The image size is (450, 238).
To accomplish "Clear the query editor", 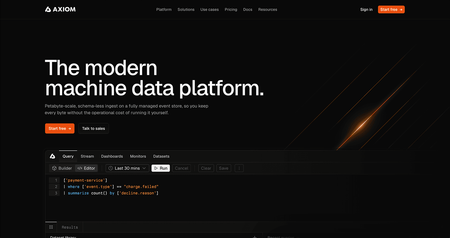I will coord(206,168).
